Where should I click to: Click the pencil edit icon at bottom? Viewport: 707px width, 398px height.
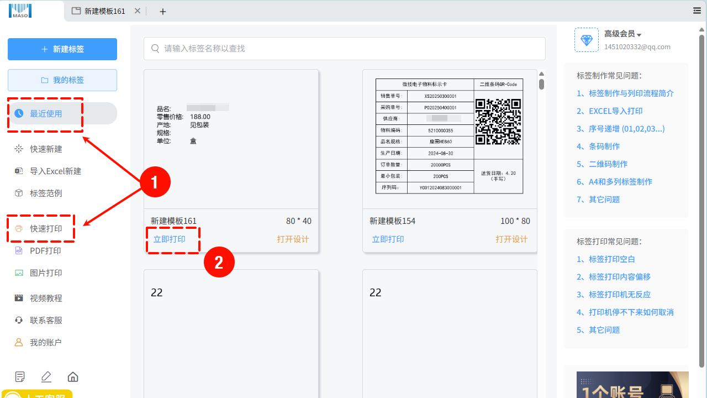coord(46,377)
